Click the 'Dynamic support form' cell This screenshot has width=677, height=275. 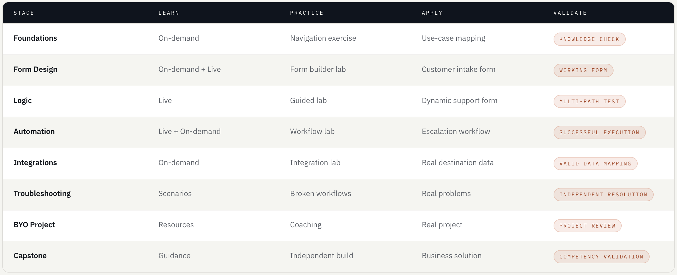coord(459,101)
